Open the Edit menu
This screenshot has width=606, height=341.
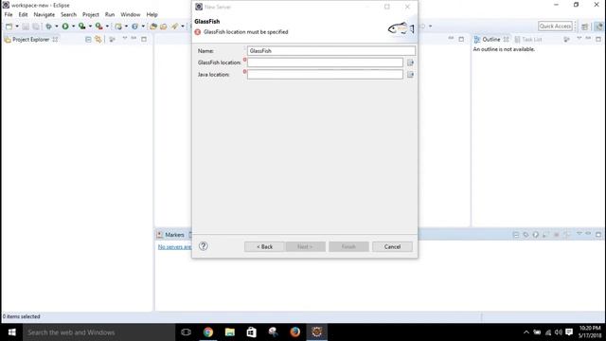(x=23, y=15)
